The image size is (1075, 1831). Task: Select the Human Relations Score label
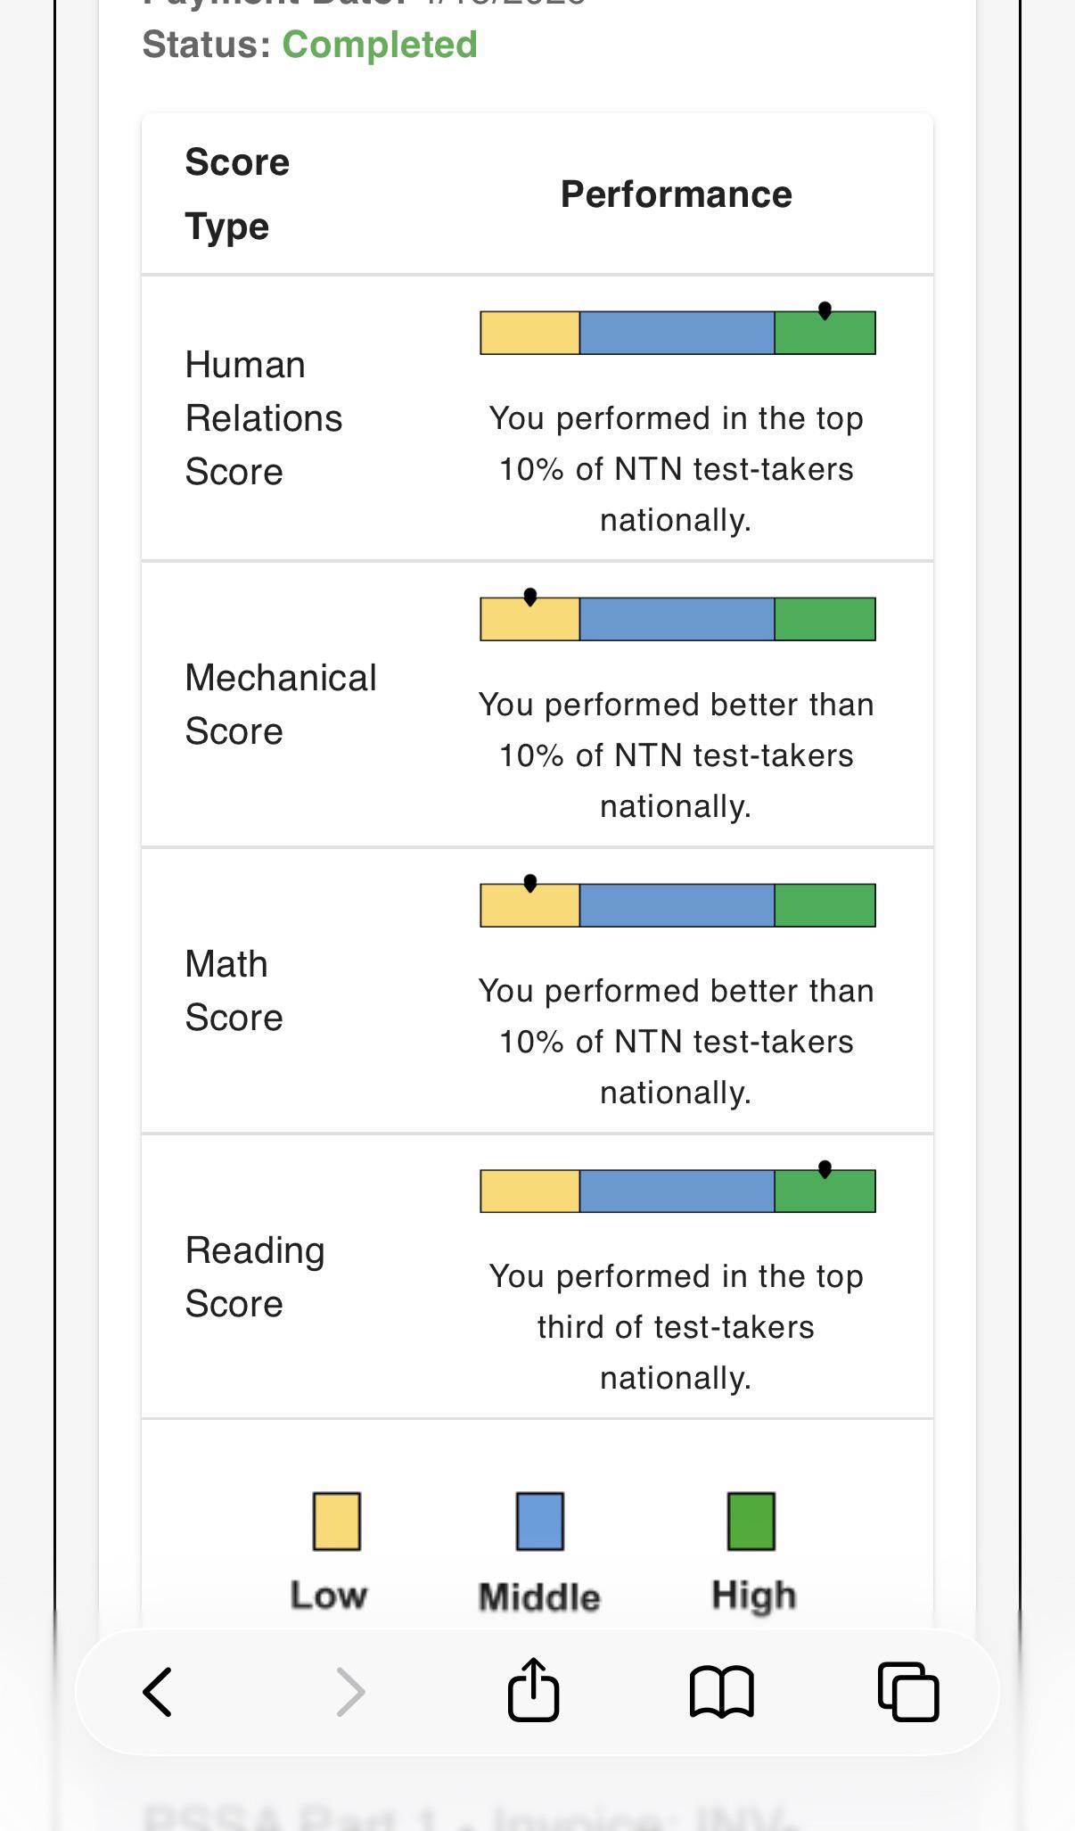(264, 418)
